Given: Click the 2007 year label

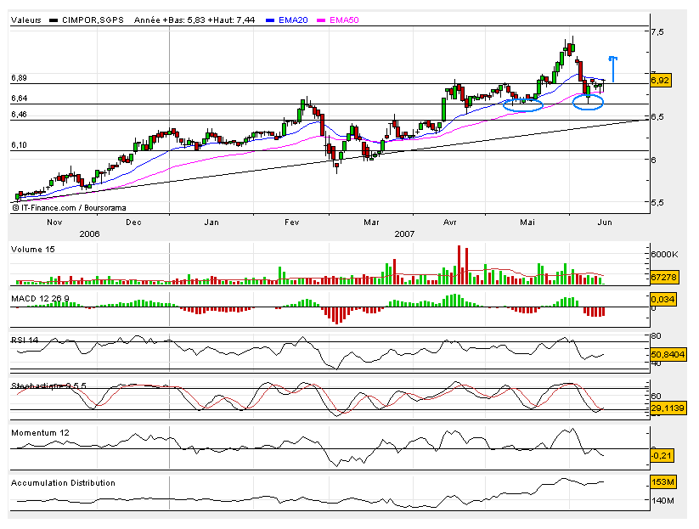Looking at the screenshot, I should pyautogui.click(x=404, y=234).
